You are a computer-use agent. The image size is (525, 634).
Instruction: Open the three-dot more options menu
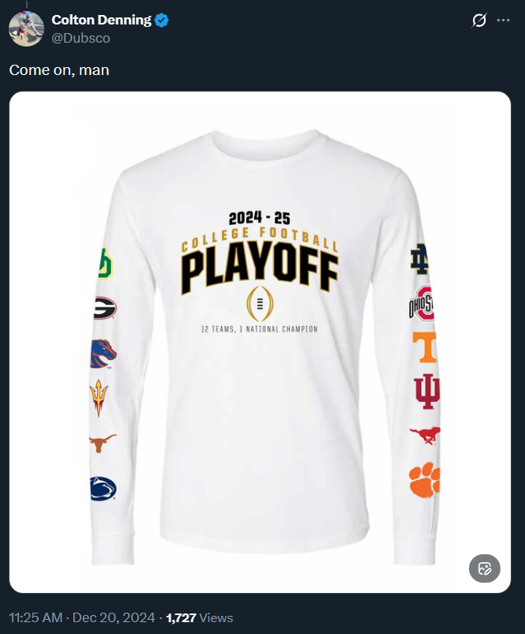pyautogui.click(x=503, y=21)
